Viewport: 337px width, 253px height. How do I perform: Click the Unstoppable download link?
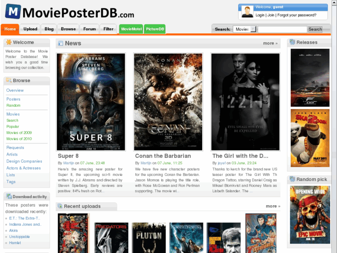[x=19, y=237]
